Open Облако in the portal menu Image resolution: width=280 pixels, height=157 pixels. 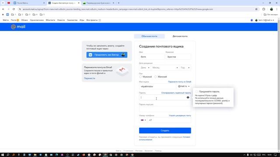tap(24, 20)
